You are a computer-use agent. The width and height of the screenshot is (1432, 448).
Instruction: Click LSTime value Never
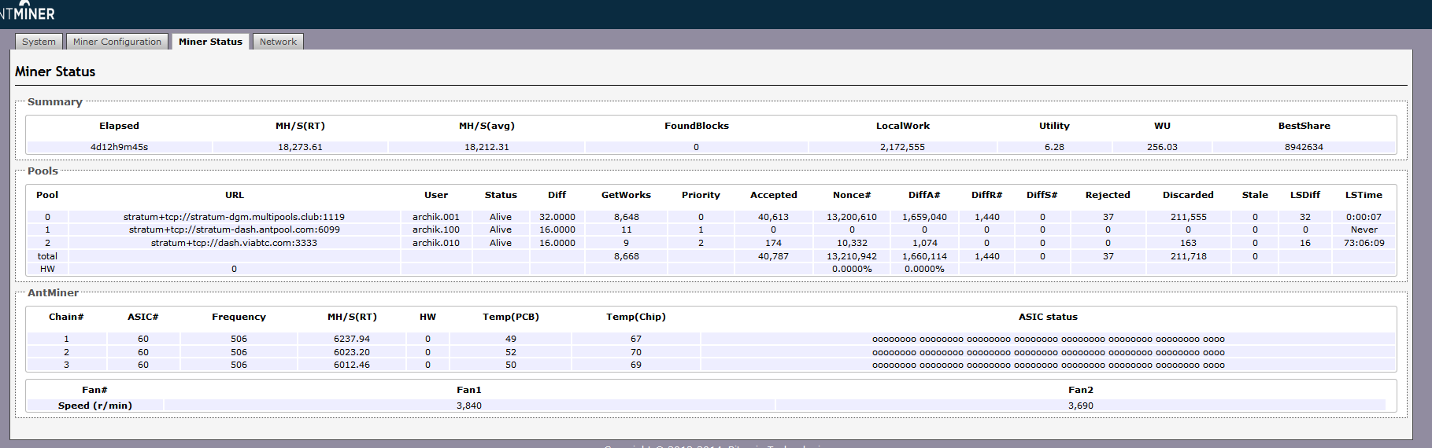(x=1364, y=230)
